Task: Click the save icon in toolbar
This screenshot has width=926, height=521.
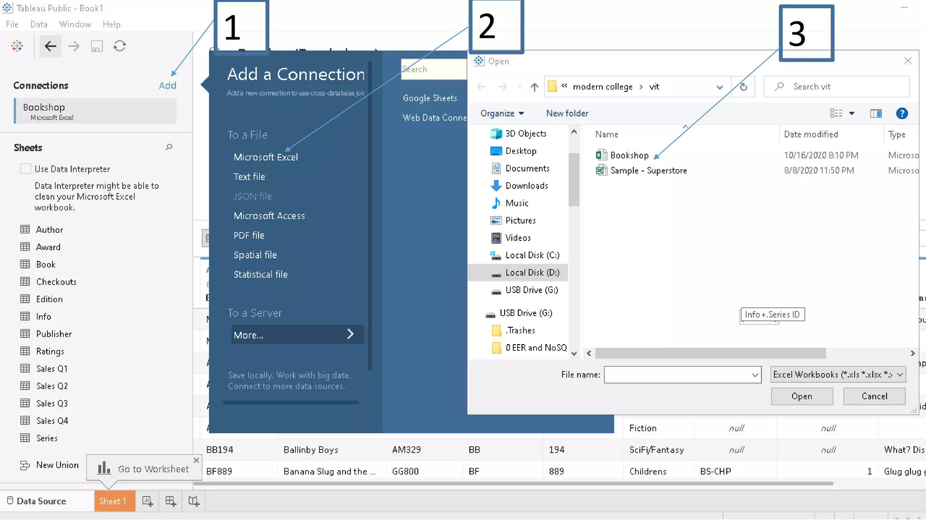Action: (x=97, y=46)
